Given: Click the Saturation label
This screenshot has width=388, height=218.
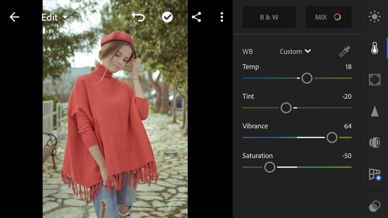Looking at the screenshot, I should [257, 156].
